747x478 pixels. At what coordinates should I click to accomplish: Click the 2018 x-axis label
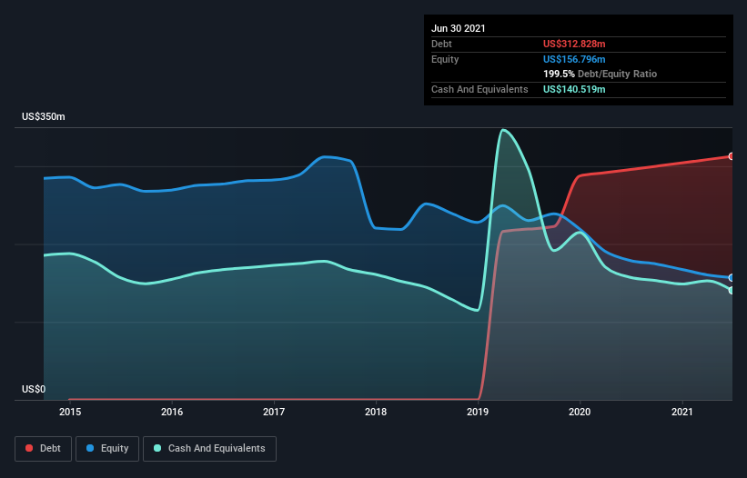coord(376,412)
